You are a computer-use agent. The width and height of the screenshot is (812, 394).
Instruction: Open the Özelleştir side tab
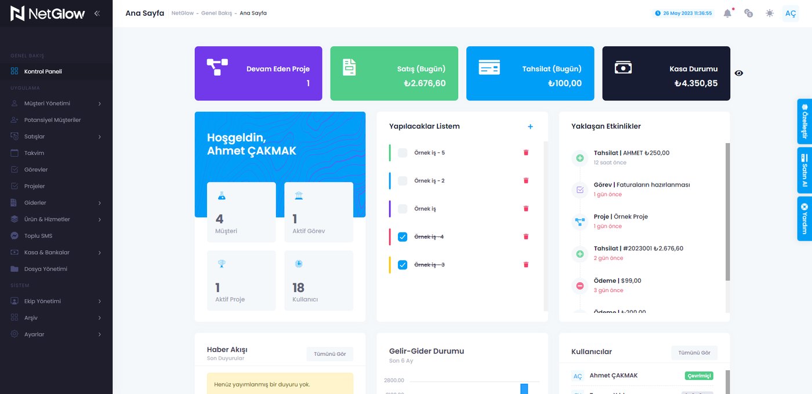[x=804, y=122]
